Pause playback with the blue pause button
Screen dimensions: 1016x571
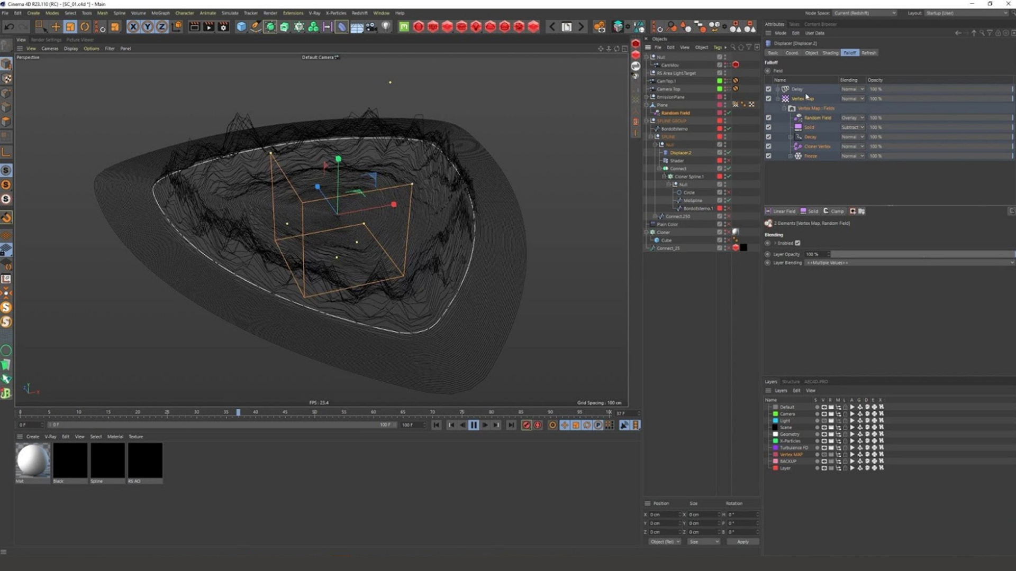coord(474,425)
